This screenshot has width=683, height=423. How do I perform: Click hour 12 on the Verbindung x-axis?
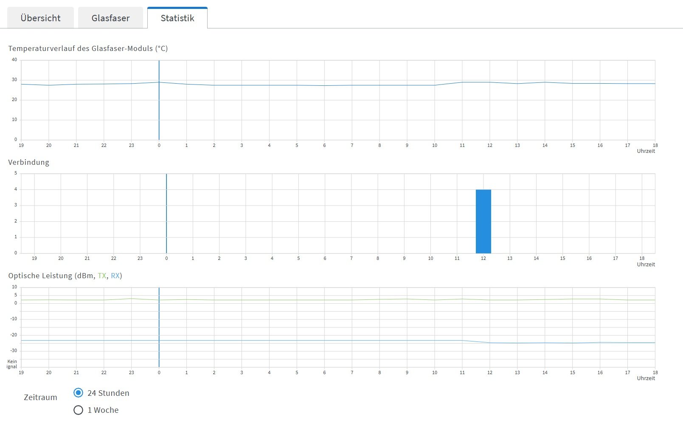click(483, 258)
